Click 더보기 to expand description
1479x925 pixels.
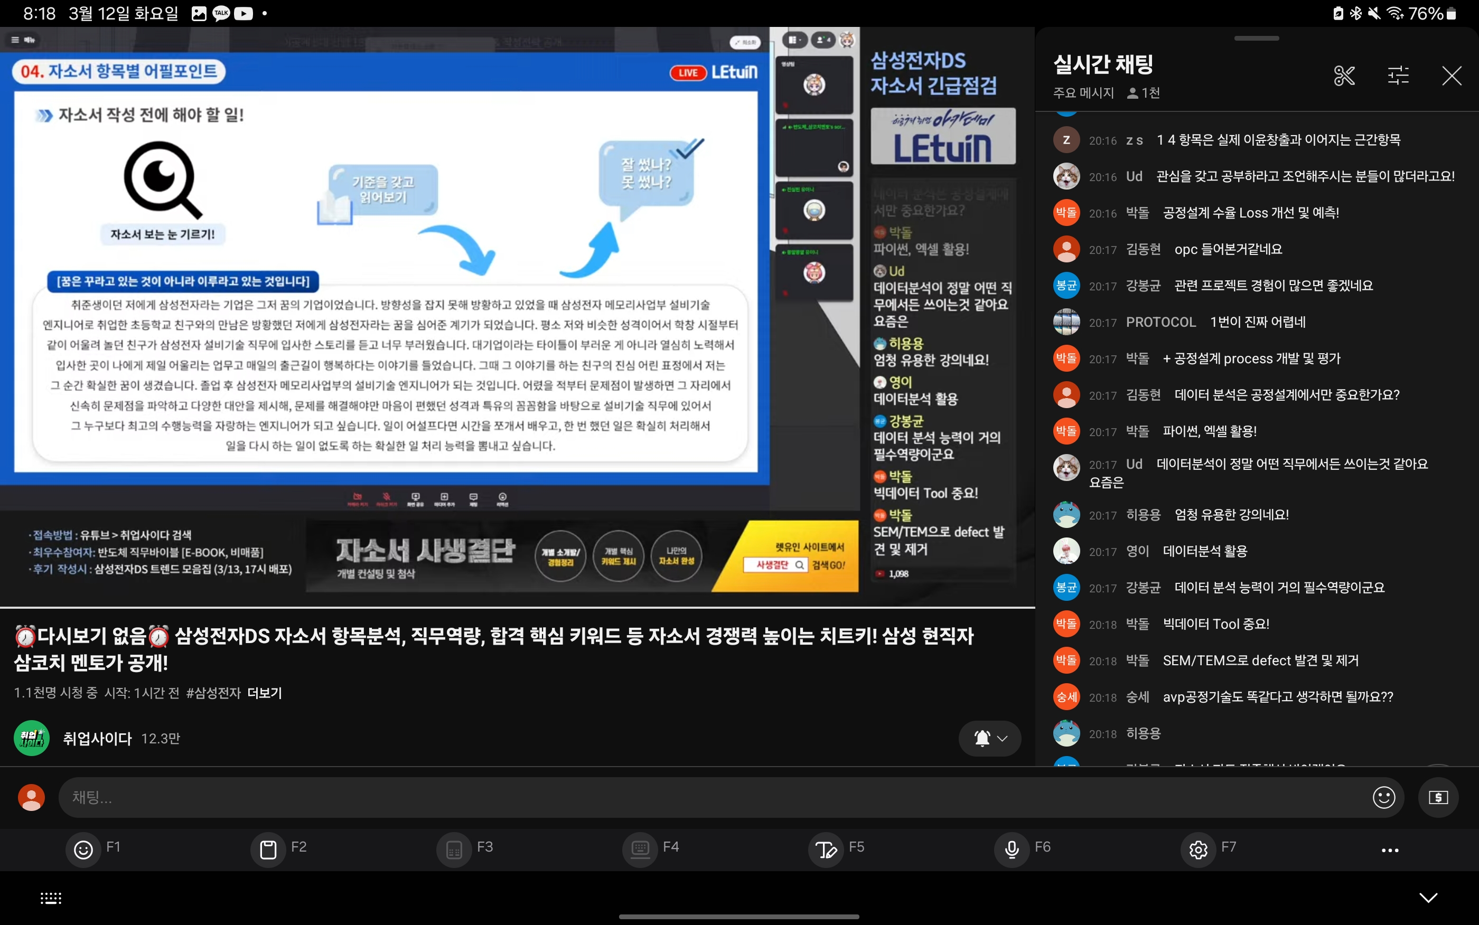coord(264,693)
